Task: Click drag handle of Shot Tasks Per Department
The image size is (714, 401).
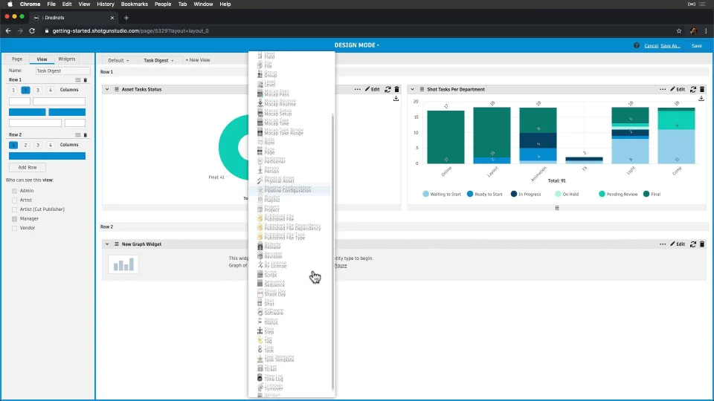Action: tap(422, 90)
